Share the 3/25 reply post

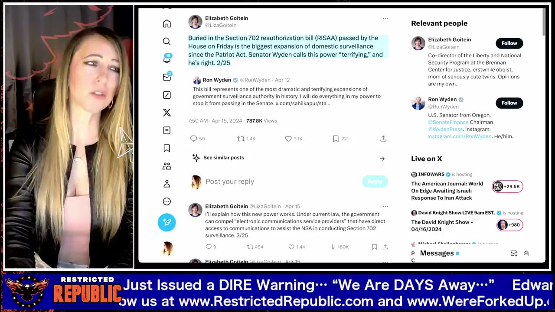pyautogui.click(x=385, y=247)
